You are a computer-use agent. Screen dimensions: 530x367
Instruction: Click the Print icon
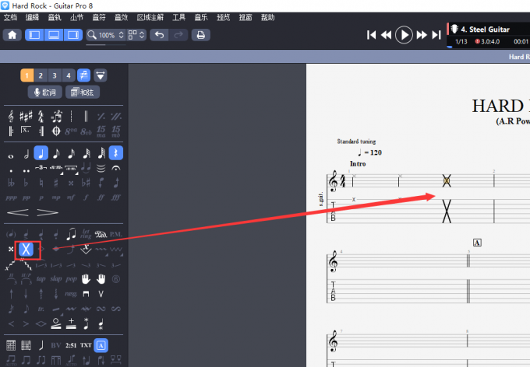[201, 35]
